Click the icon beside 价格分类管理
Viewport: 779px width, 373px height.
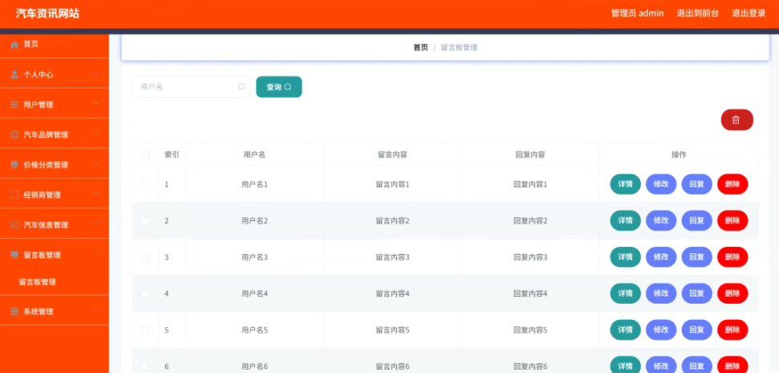(x=14, y=165)
